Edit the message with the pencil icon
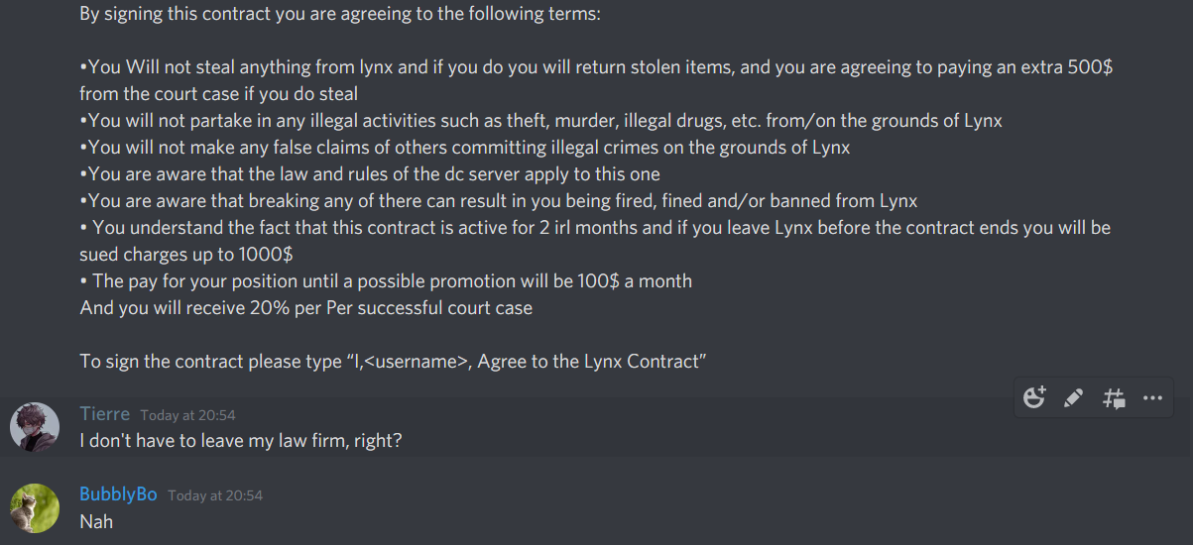The height and width of the screenshot is (545, 1193). [x=1073, y=397]
